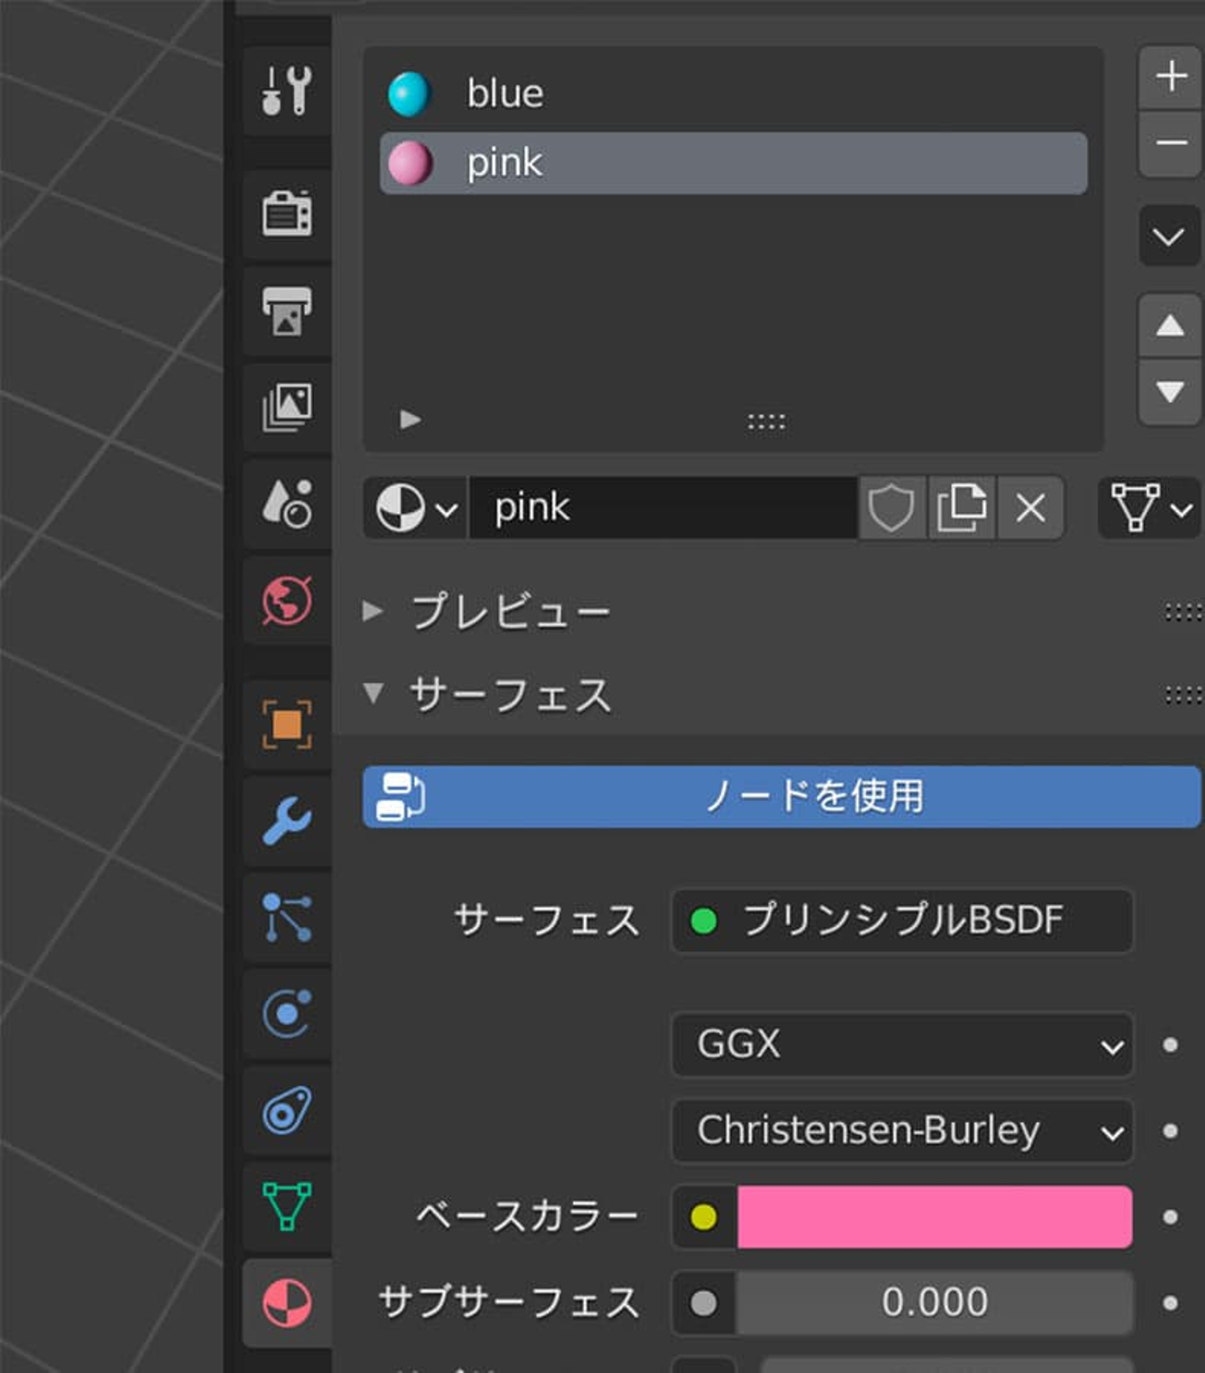1205x1373 pixels.
Task: Open the GGX distribution dropdown
Action: click(902, 1045)
